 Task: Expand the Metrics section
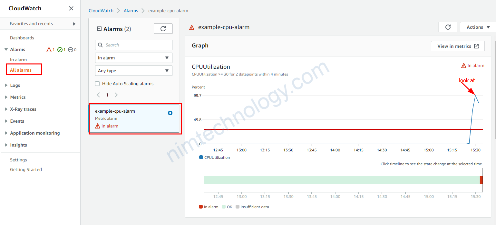(x=6, y=97)
